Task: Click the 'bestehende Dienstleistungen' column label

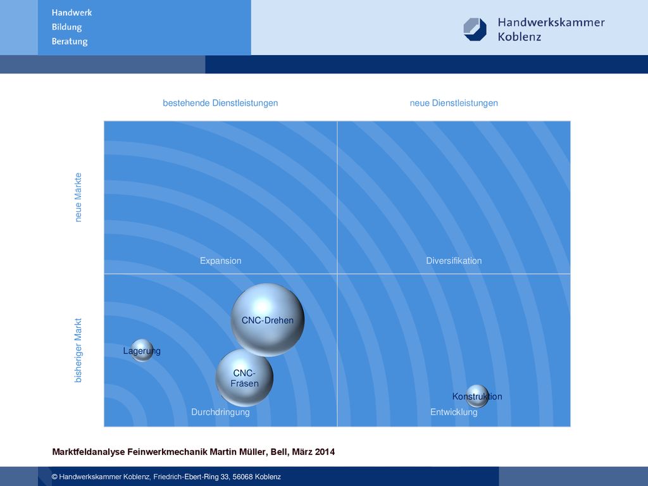Action: [220, 103]
